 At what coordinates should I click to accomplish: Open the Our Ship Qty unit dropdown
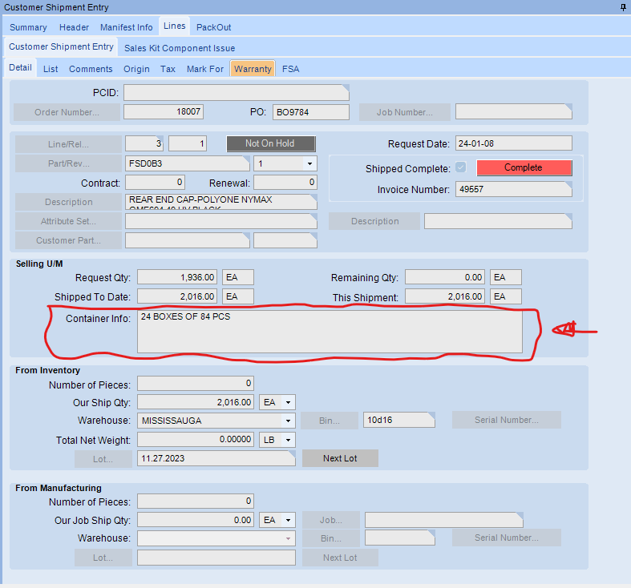(288, 402)
